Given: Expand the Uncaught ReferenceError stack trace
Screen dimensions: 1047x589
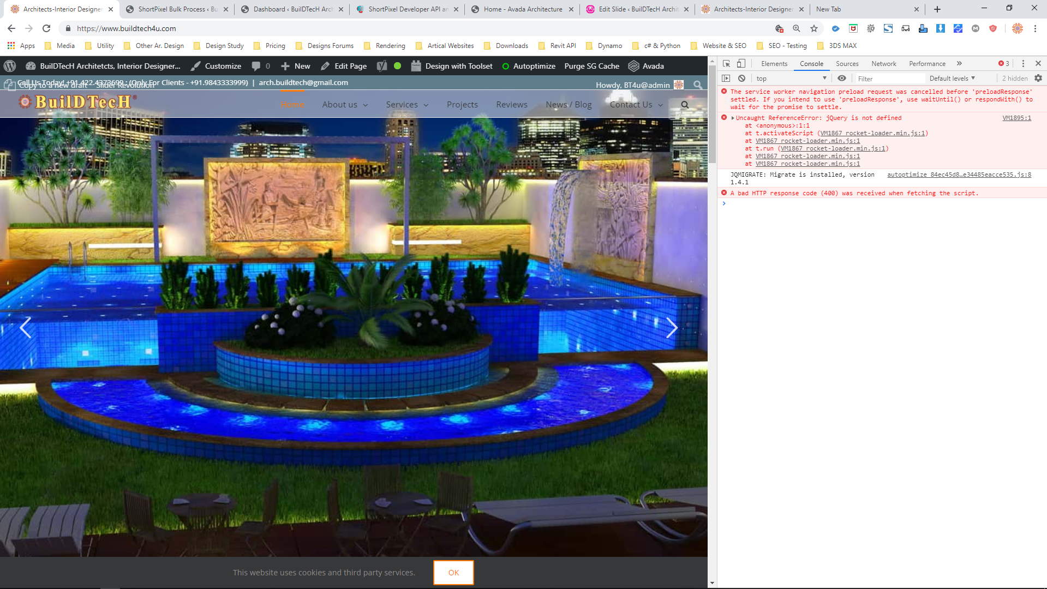Looking at the screenshot, I should point(733,118).
